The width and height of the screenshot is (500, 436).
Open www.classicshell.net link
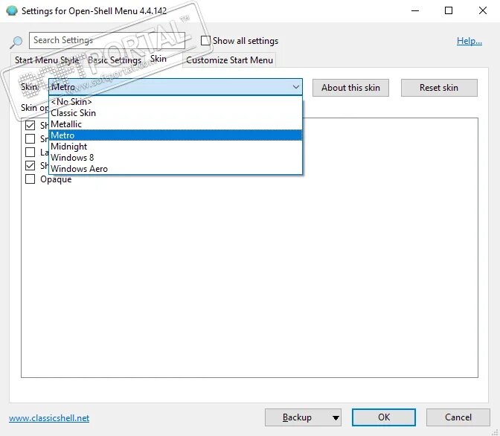click(x=49, y=418)
